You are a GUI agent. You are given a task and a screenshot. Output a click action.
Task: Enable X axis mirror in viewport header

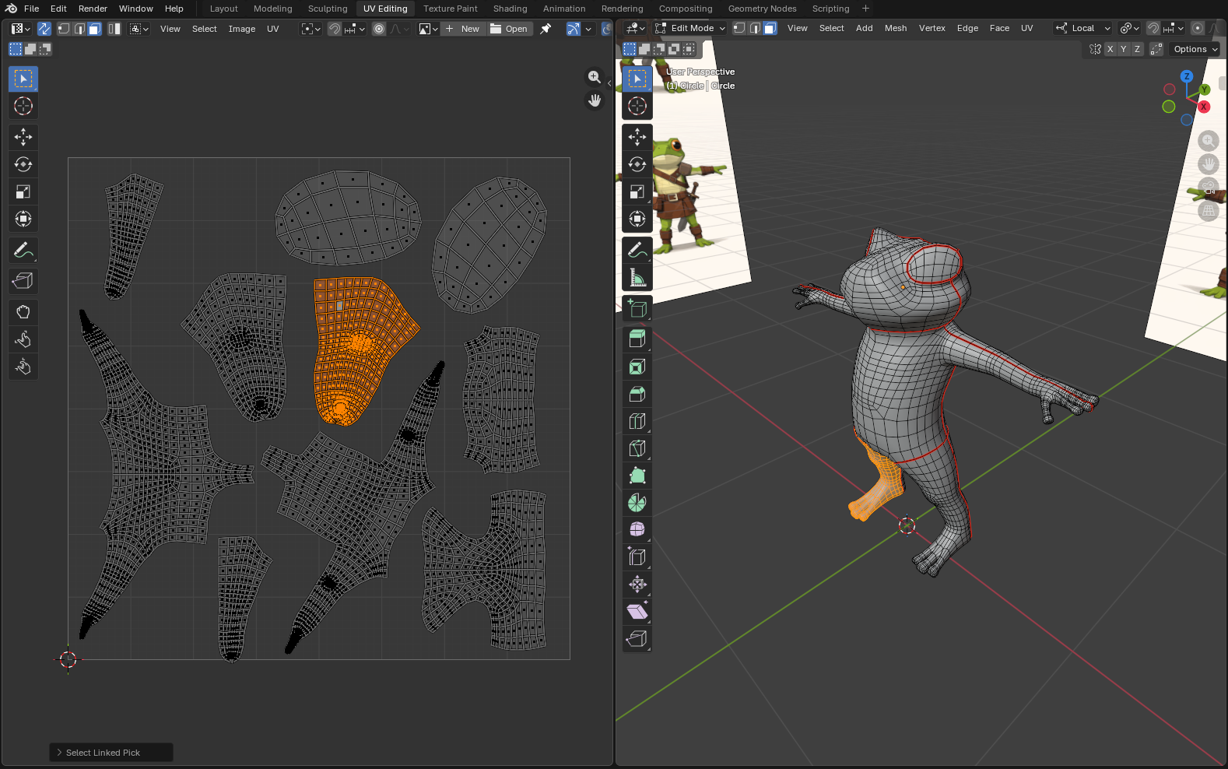pyautogui.click(x=1110, y=49)
